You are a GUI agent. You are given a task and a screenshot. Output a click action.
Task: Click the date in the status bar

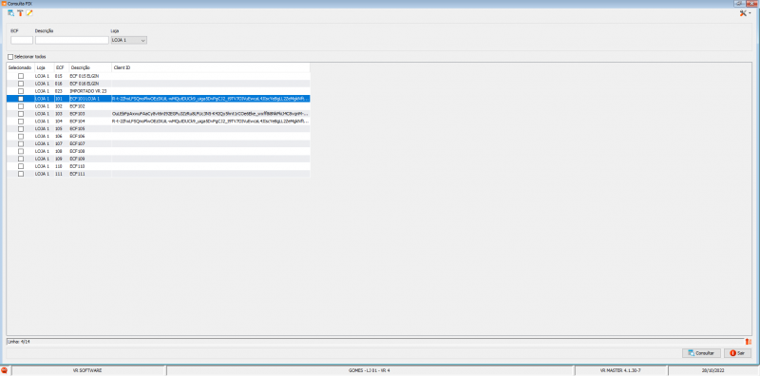click(713, 370)
